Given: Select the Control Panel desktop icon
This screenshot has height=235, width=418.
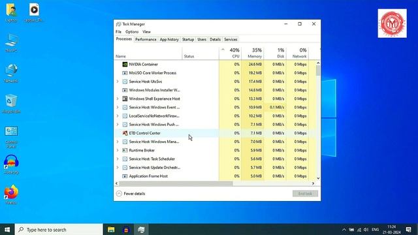Looking at the screenshot, I should [x=11, y=137].
